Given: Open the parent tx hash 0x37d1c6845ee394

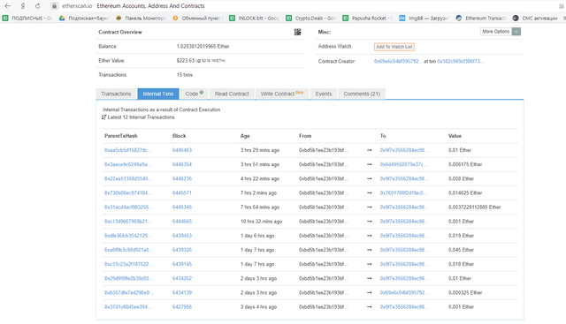Looking at the screenshot, I should [x=127, y=307].
